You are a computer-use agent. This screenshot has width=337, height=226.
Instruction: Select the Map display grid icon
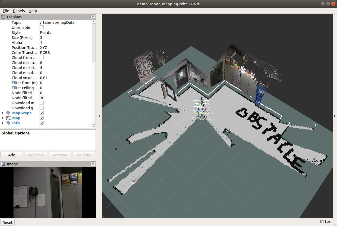point(8,118)
